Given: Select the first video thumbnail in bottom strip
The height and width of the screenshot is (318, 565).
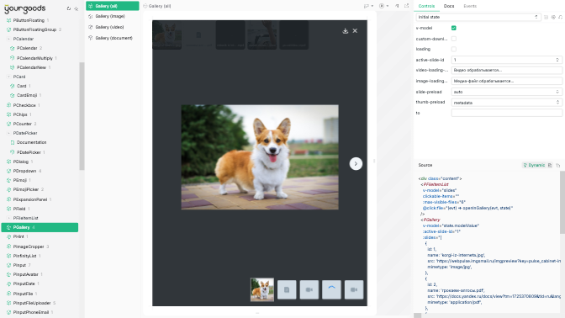Looking at the screenshot, I should click(309, 289).
